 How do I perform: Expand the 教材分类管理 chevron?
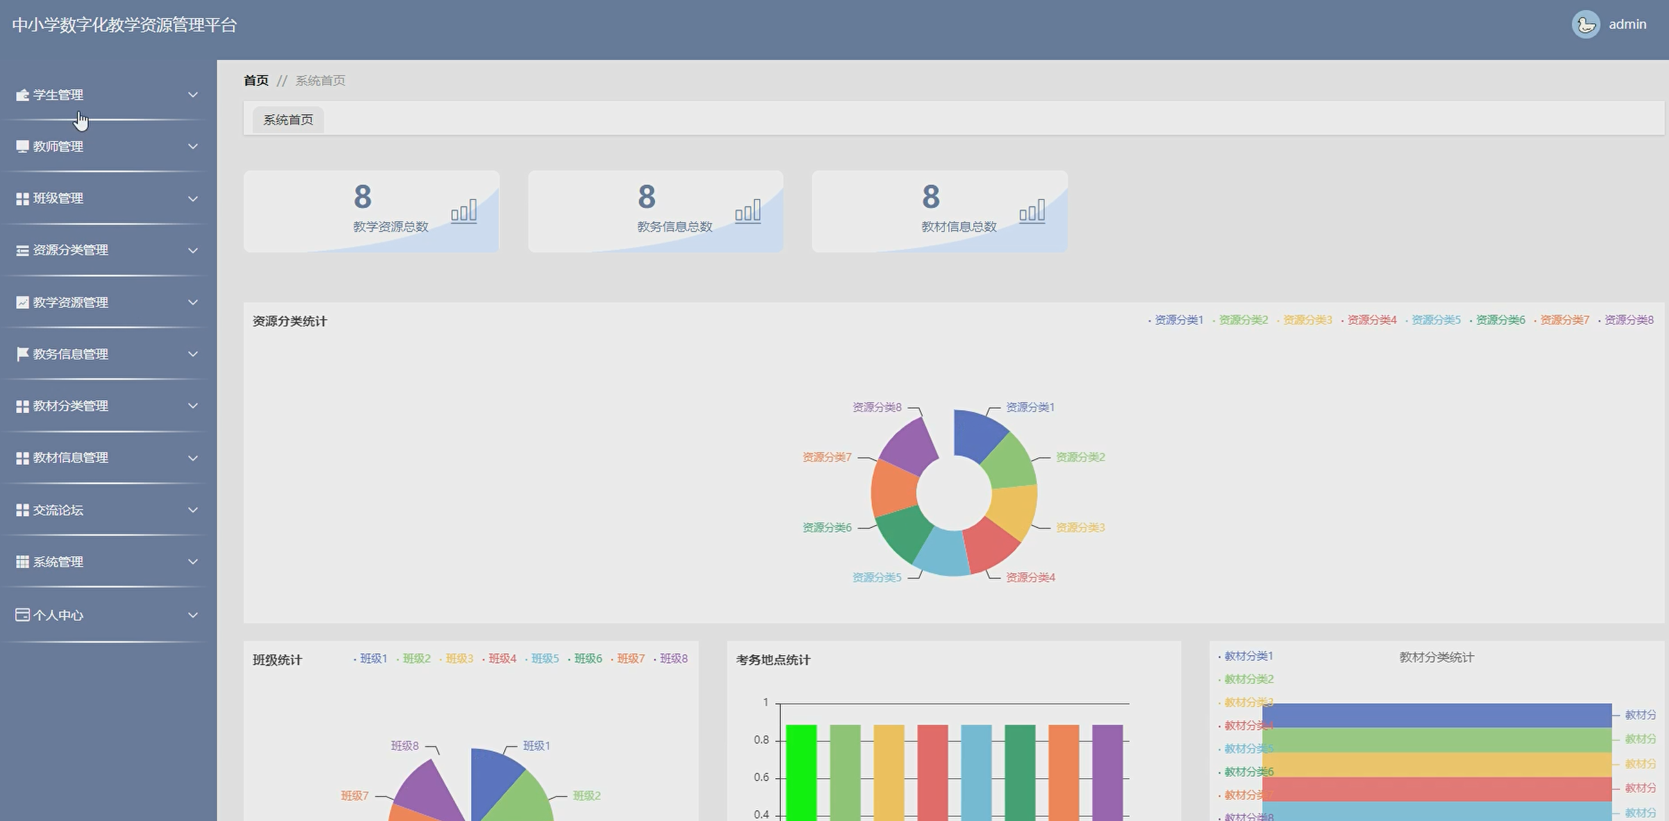(x=192, y=406)
